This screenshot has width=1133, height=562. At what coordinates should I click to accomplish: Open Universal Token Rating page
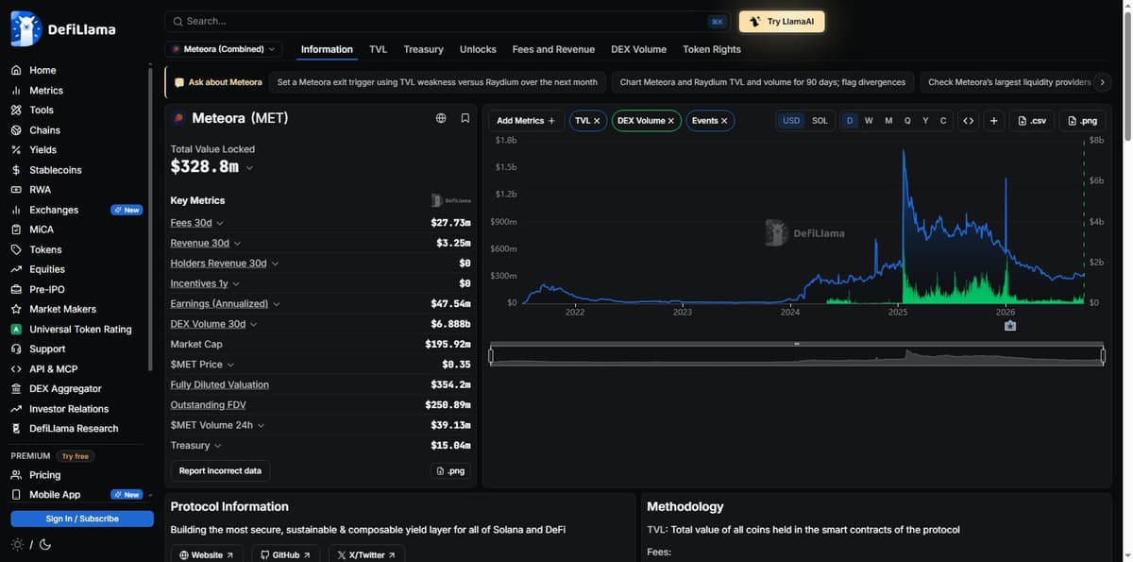coord(80,329)
